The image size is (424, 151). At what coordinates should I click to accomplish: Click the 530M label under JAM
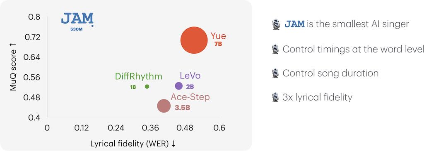pyautogui.click(x=76, y=29)
